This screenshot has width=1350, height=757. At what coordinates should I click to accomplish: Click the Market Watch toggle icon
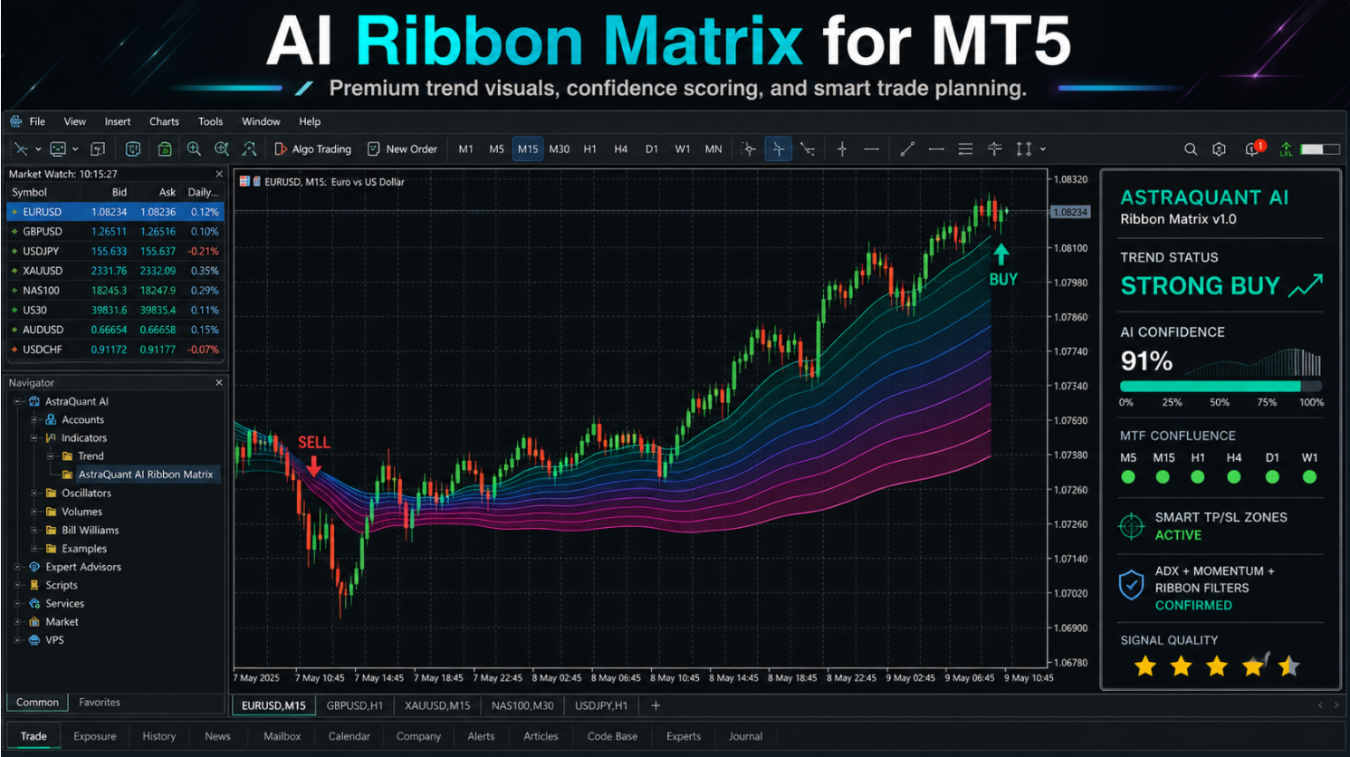coord(98,149)
